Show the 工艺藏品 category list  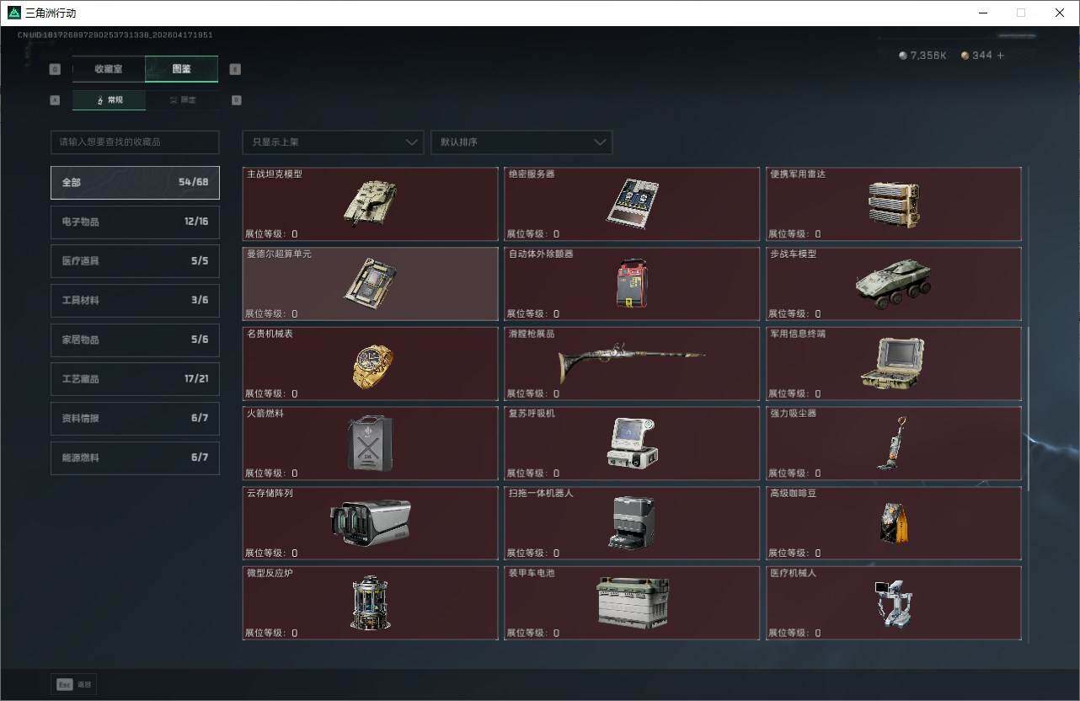coord(135,379)
